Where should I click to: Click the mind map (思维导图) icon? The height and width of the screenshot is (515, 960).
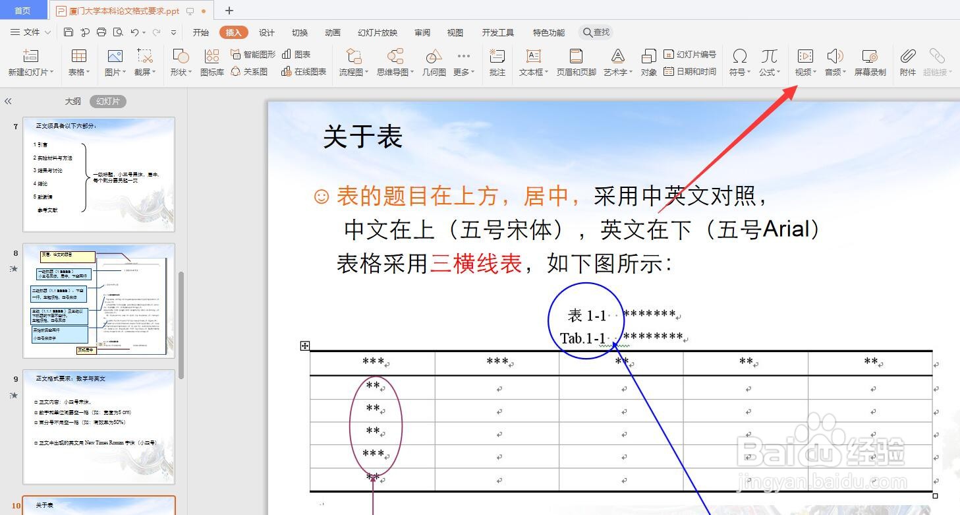coord(395,56)
